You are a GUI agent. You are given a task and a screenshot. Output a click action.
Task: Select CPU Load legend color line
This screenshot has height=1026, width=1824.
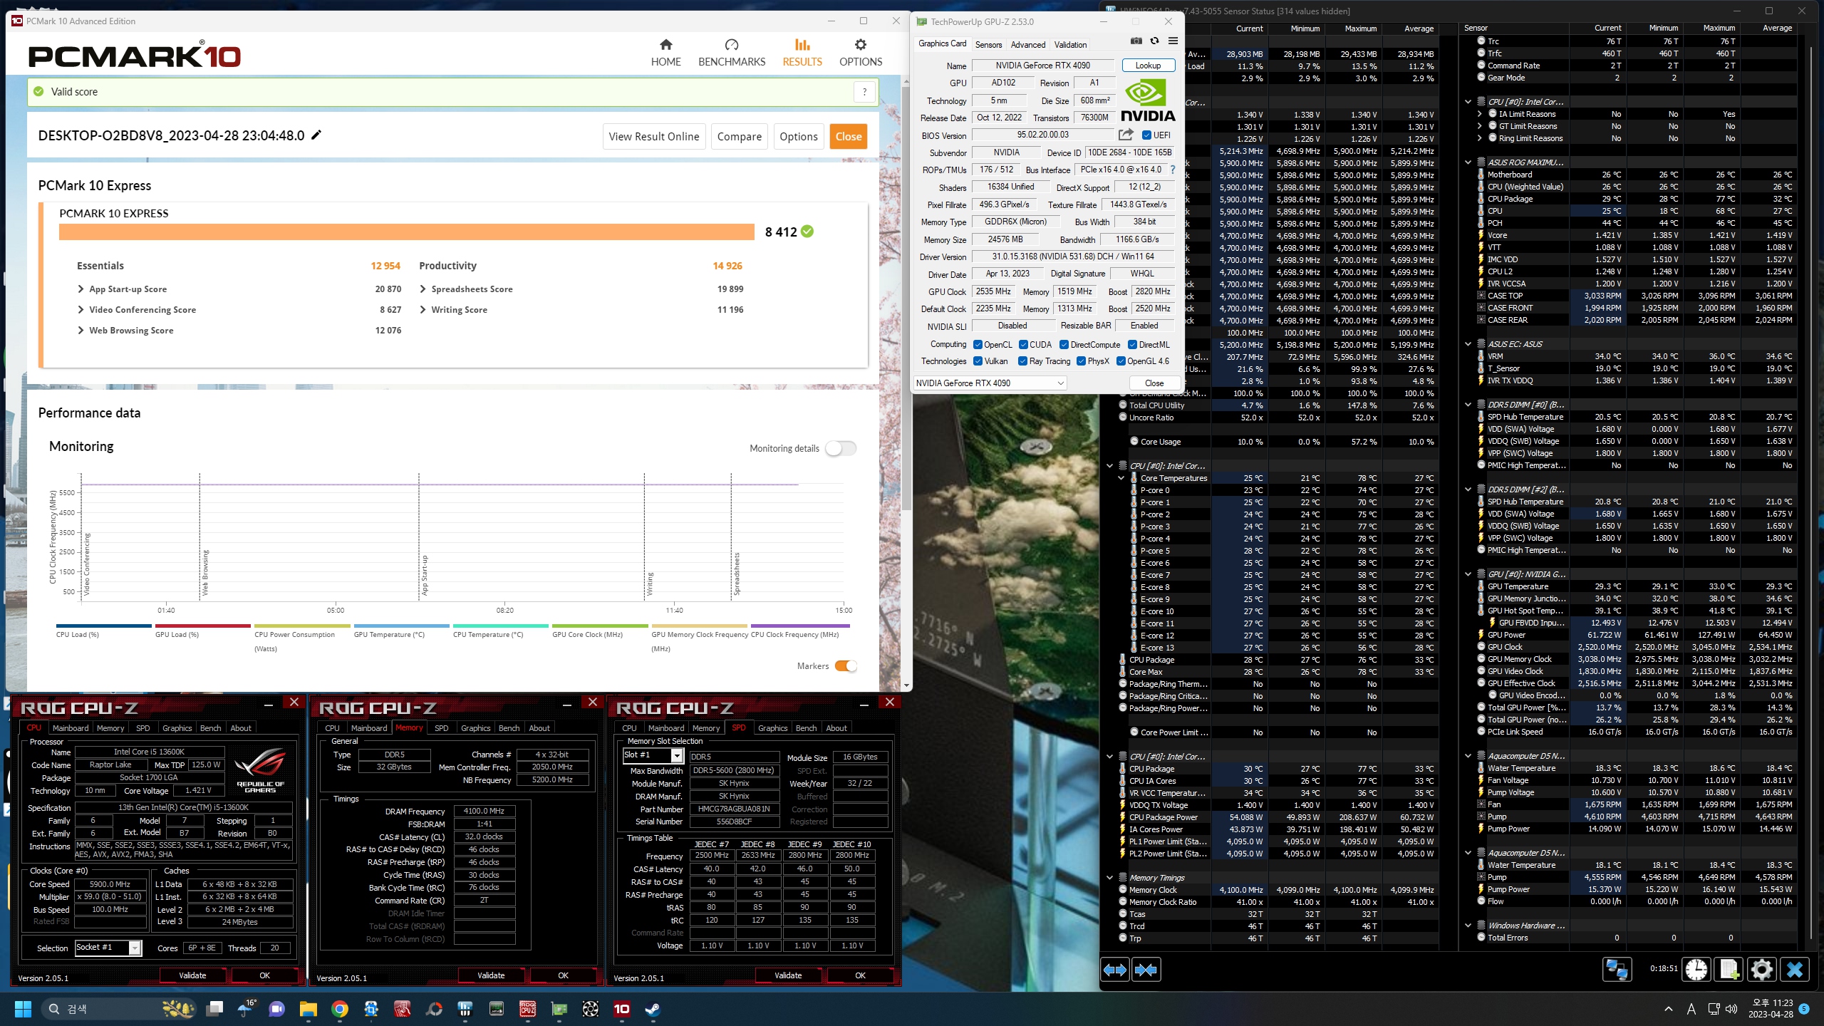click(x=103, y=626)
